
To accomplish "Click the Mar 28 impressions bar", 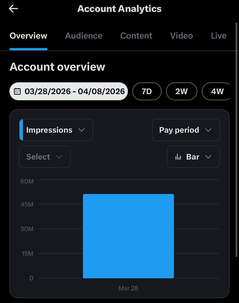I will click(128, 236).
